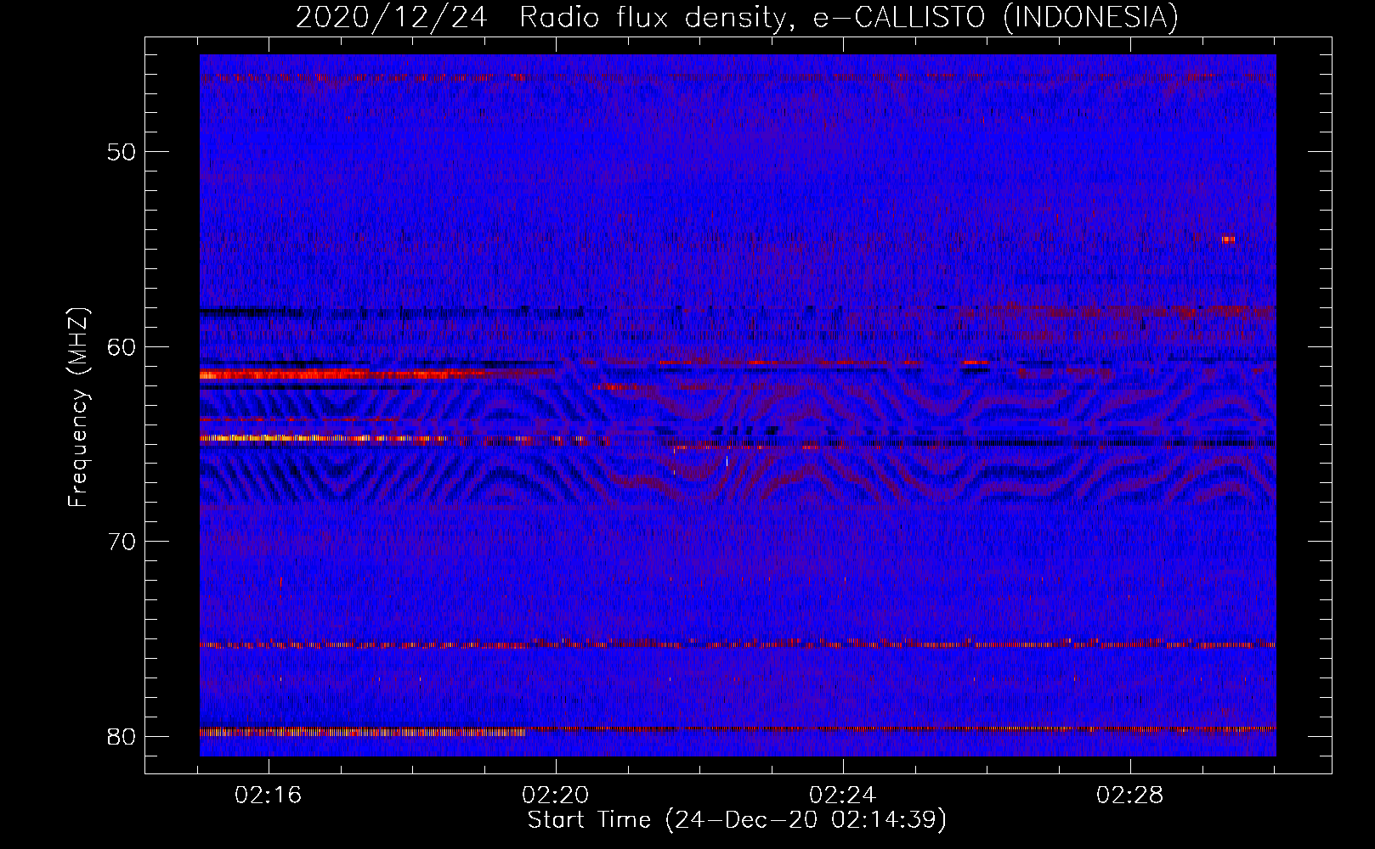
Task: Select the 50 MHz tick label
Action: coord(122,152)
